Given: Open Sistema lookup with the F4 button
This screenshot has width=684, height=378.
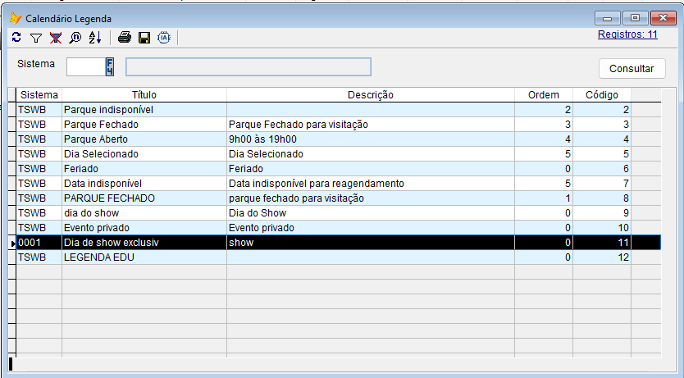Looking at the screenshot, I should [x=109, y=66].
